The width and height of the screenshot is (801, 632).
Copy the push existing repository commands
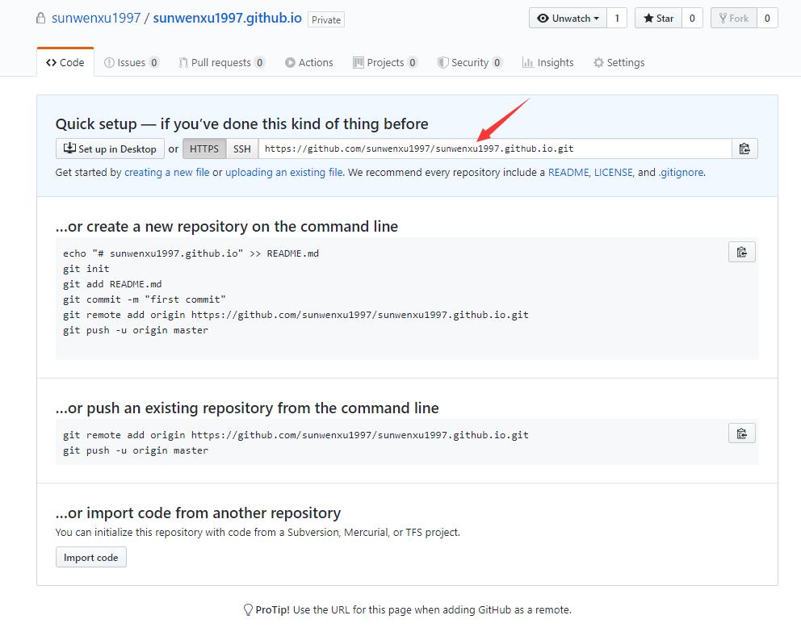pyautogui.click(x=742, y=433)
